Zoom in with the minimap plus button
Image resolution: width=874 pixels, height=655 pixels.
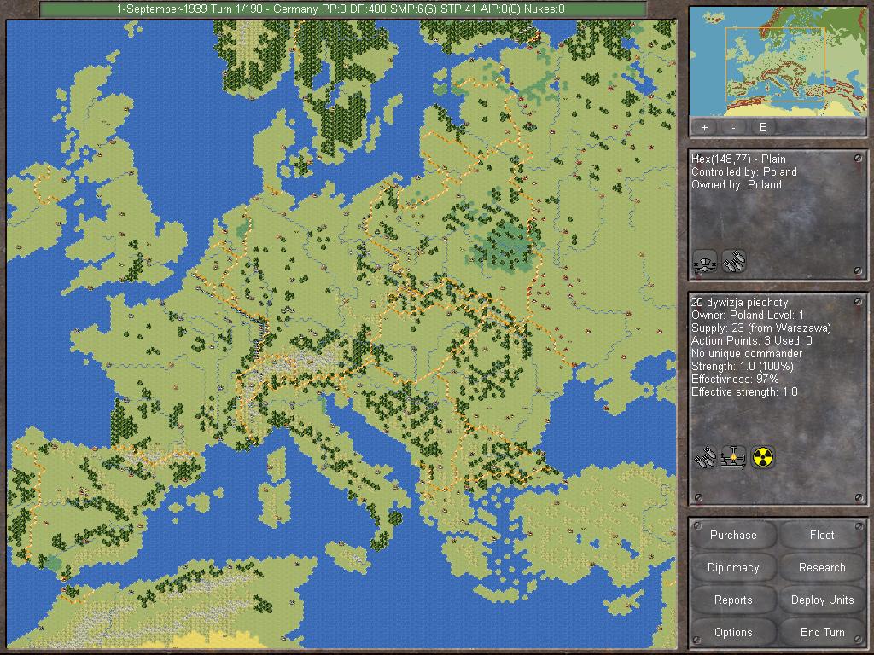click(704, 127)
